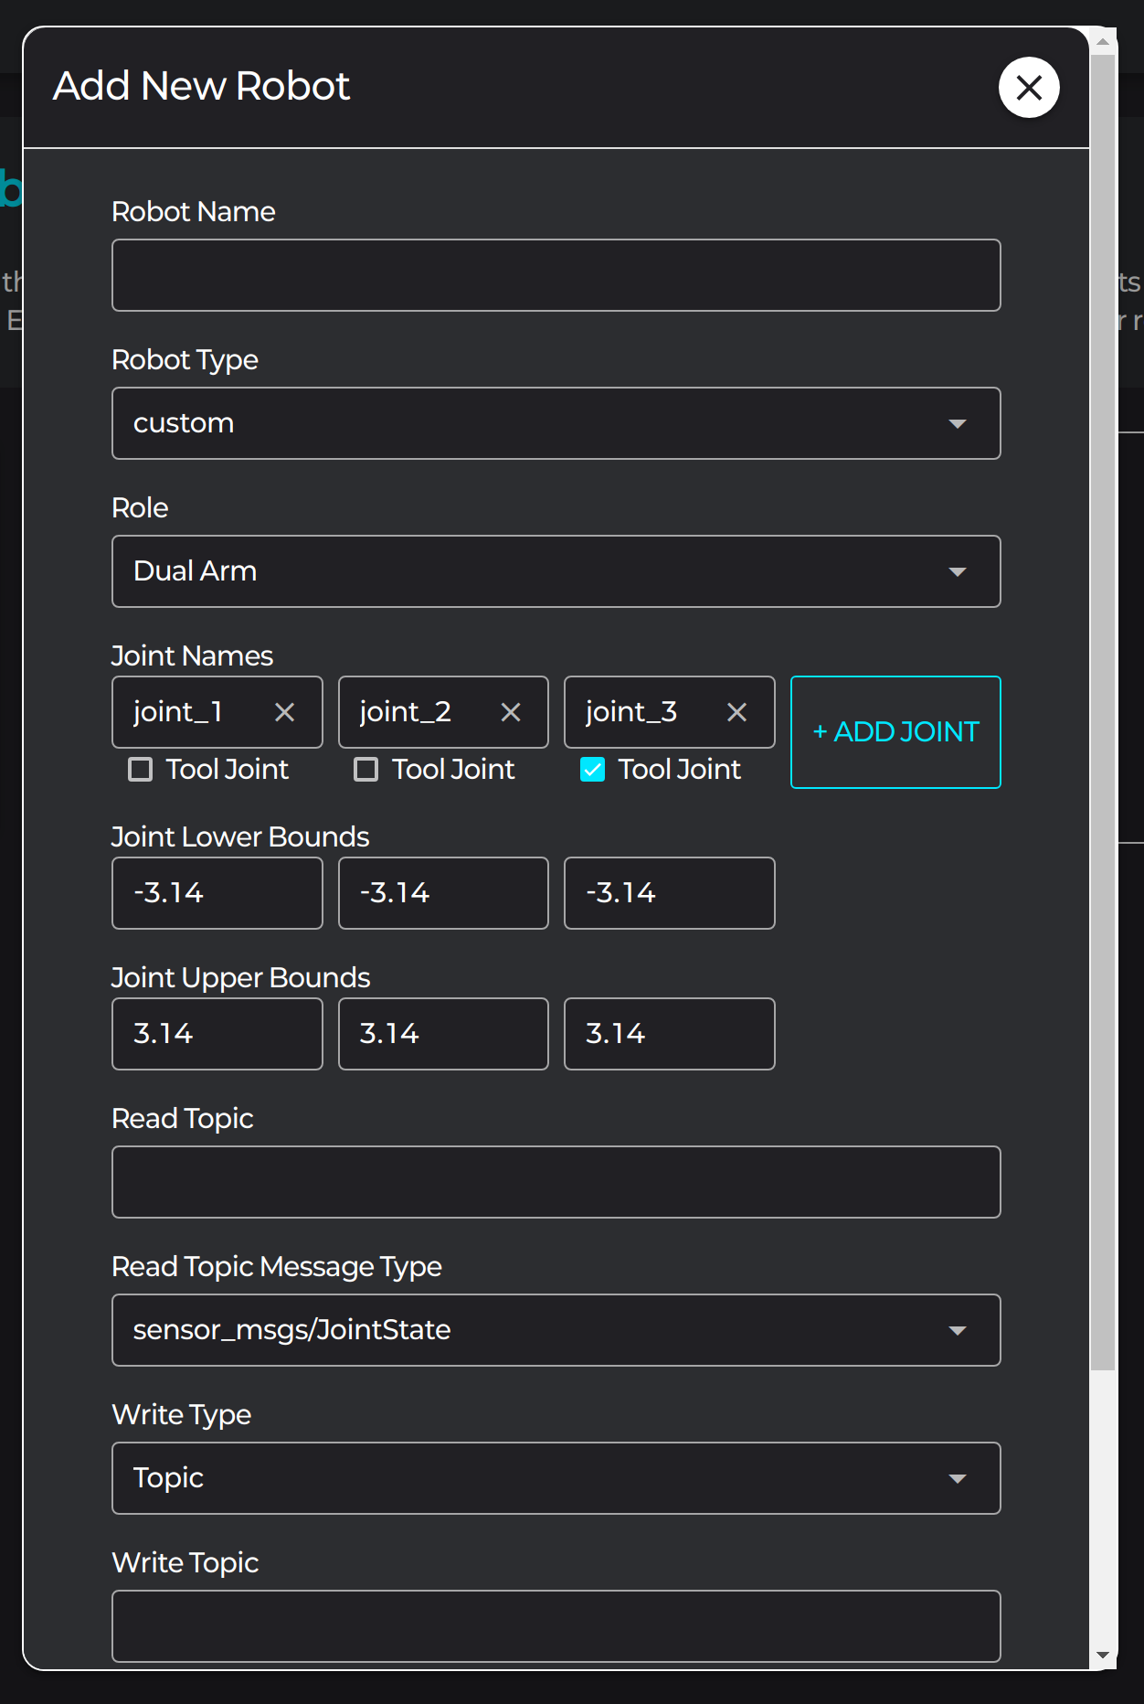This screenshot has height=1704, width=1144.
Task: Edit the joint_3 upper bound value
Action: coord(669,1034)
